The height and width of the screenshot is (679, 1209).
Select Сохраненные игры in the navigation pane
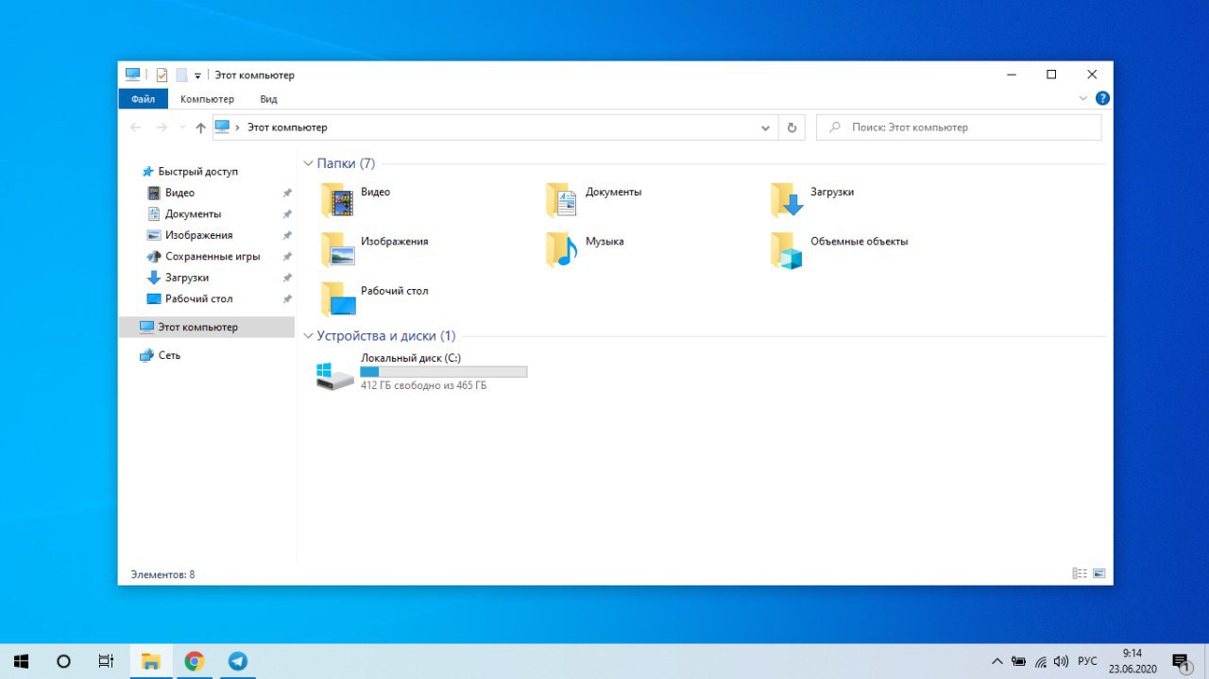coord(213,256)
